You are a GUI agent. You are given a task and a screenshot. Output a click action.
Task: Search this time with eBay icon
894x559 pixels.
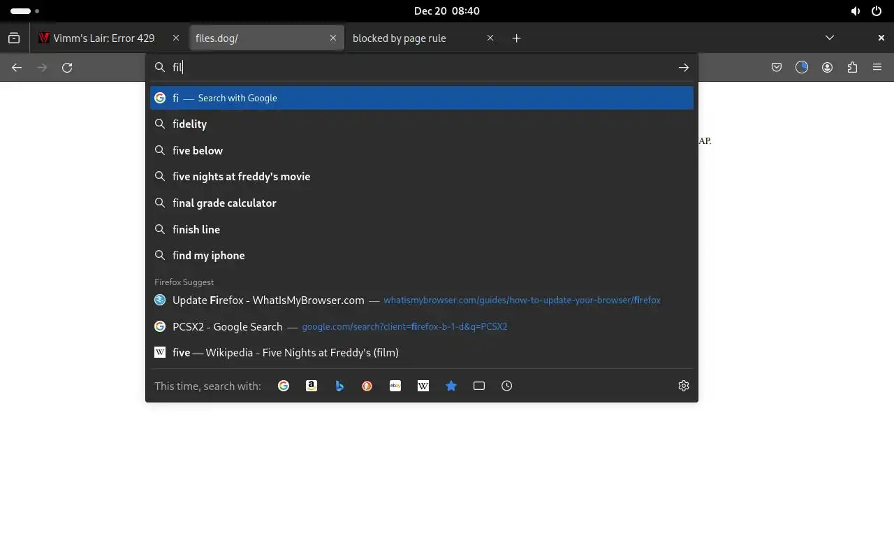click(395, 386)
